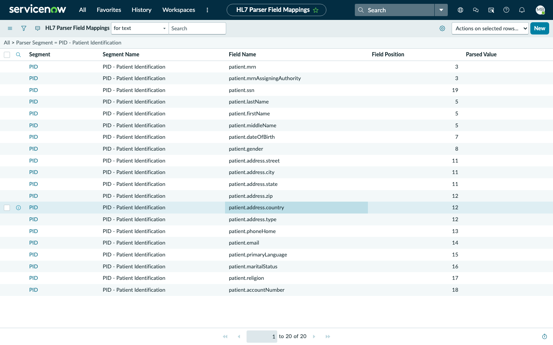The height and width of the screenshot is (345, 553).
Task: Click the list search input field
Action: [x=197, y=28]
